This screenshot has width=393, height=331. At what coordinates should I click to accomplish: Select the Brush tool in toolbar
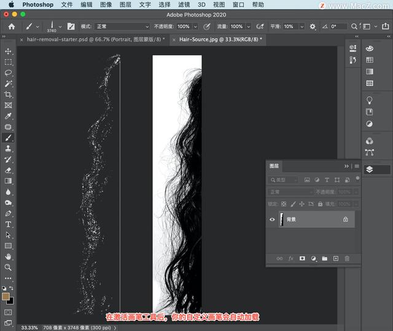pyautogui.click(x=8, y=138)
